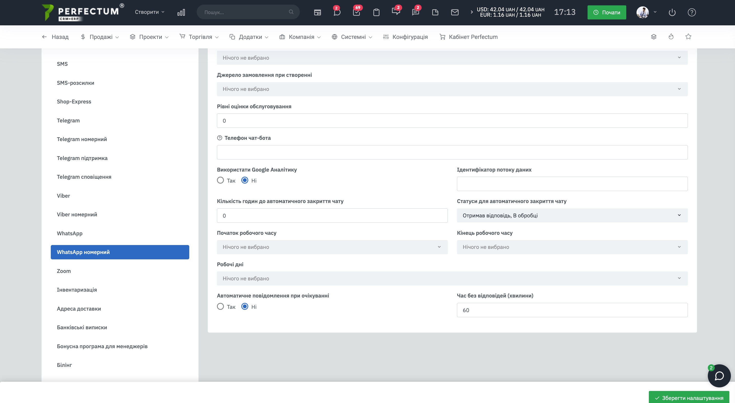This screenshot has height=403, width=735.
Task: Click the Телефон чат-бота input field
Action: [452, 152]
